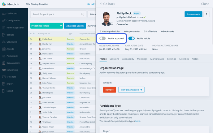Click the Go back arrow

101,4
